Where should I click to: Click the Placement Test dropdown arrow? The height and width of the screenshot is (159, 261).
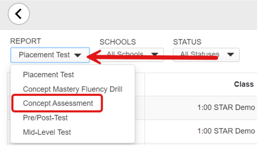coord(78,55)
